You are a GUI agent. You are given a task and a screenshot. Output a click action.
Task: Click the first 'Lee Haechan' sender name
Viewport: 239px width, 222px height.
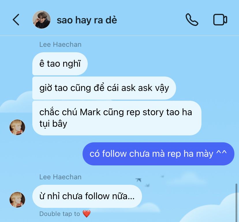60,44
